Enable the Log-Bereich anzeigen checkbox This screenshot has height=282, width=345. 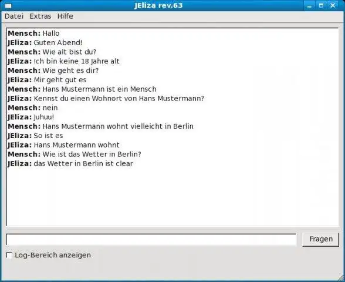tap(9, 256)
